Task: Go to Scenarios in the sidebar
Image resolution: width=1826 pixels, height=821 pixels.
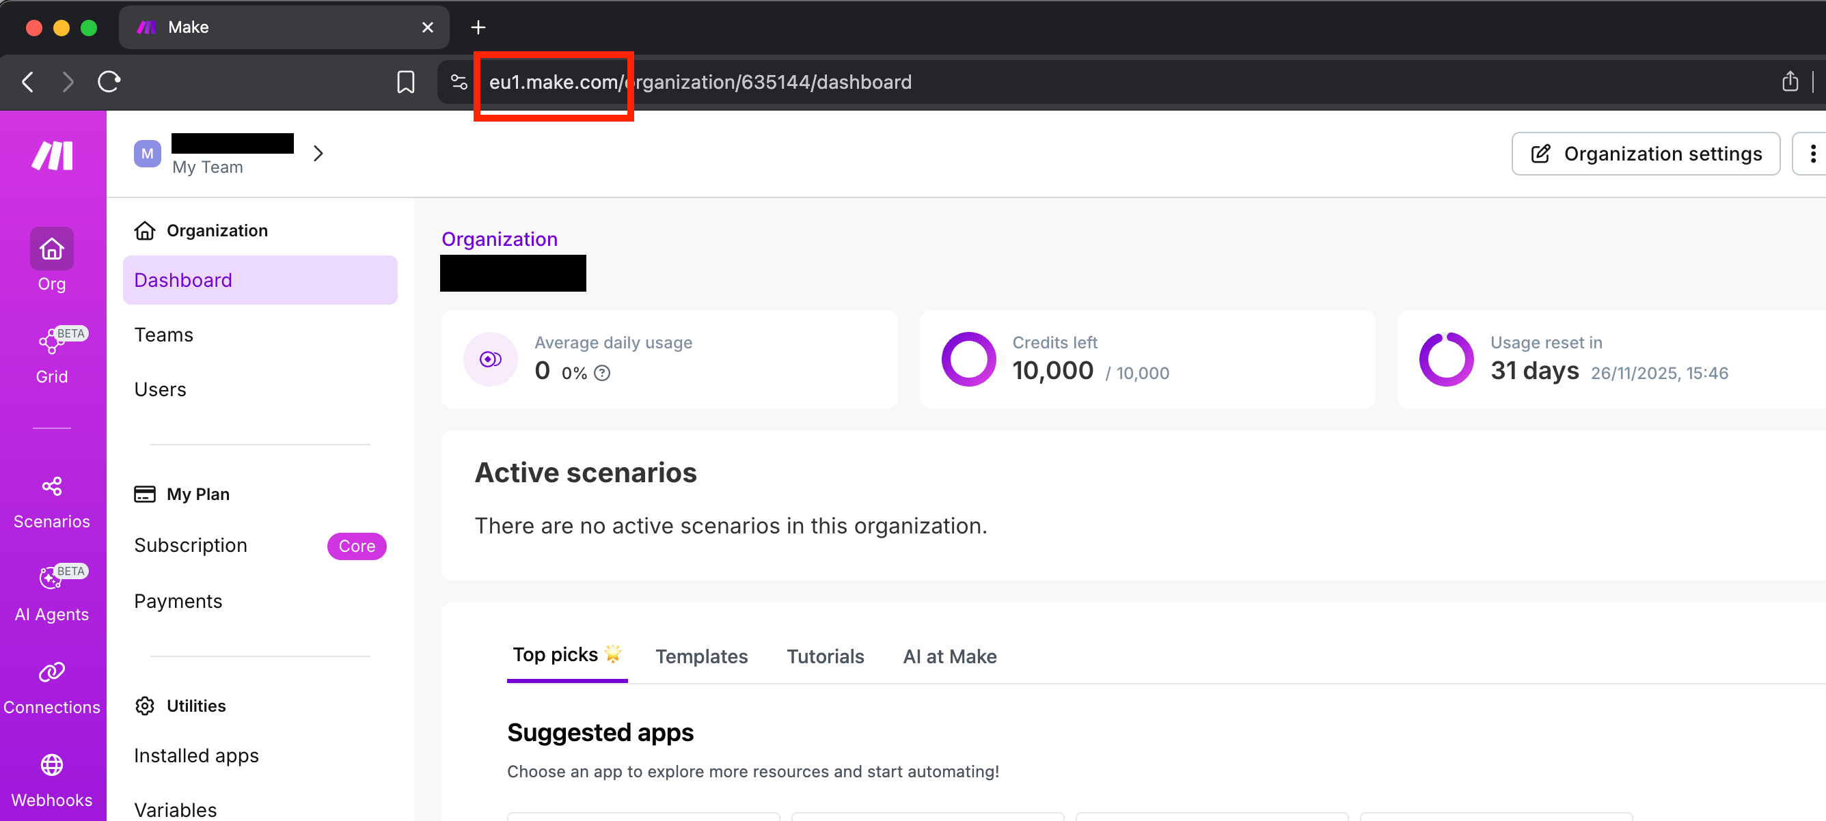Action: (52, 503)
